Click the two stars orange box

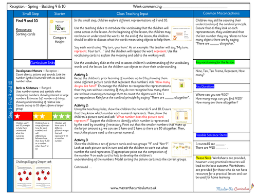(x=43, y=116)
